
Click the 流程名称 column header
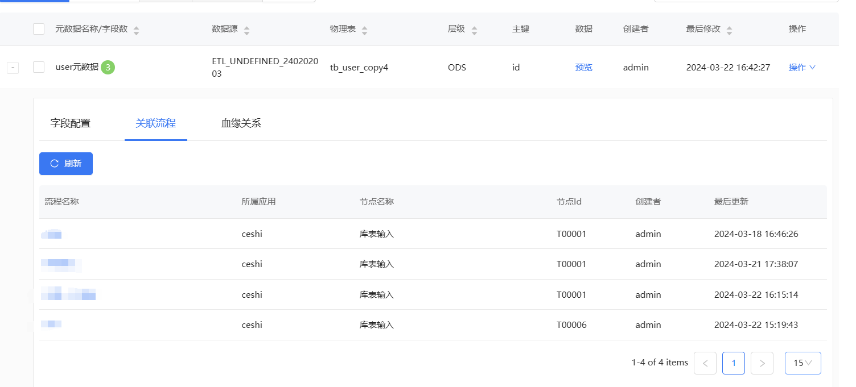click(61, 201)
